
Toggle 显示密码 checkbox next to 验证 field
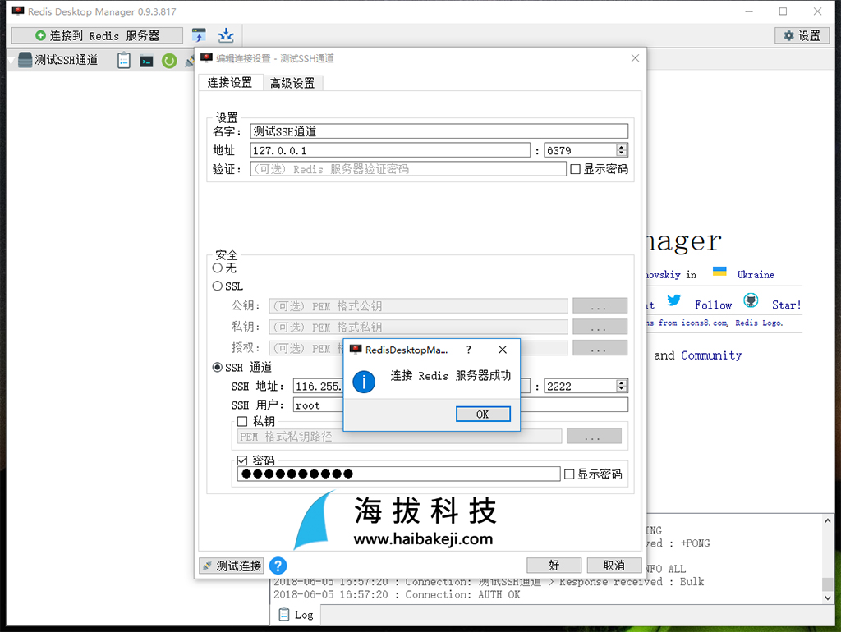tap(576, 169)
